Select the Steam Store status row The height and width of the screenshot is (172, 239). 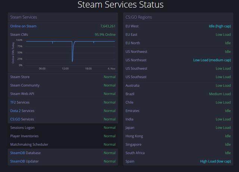(63, 77)
